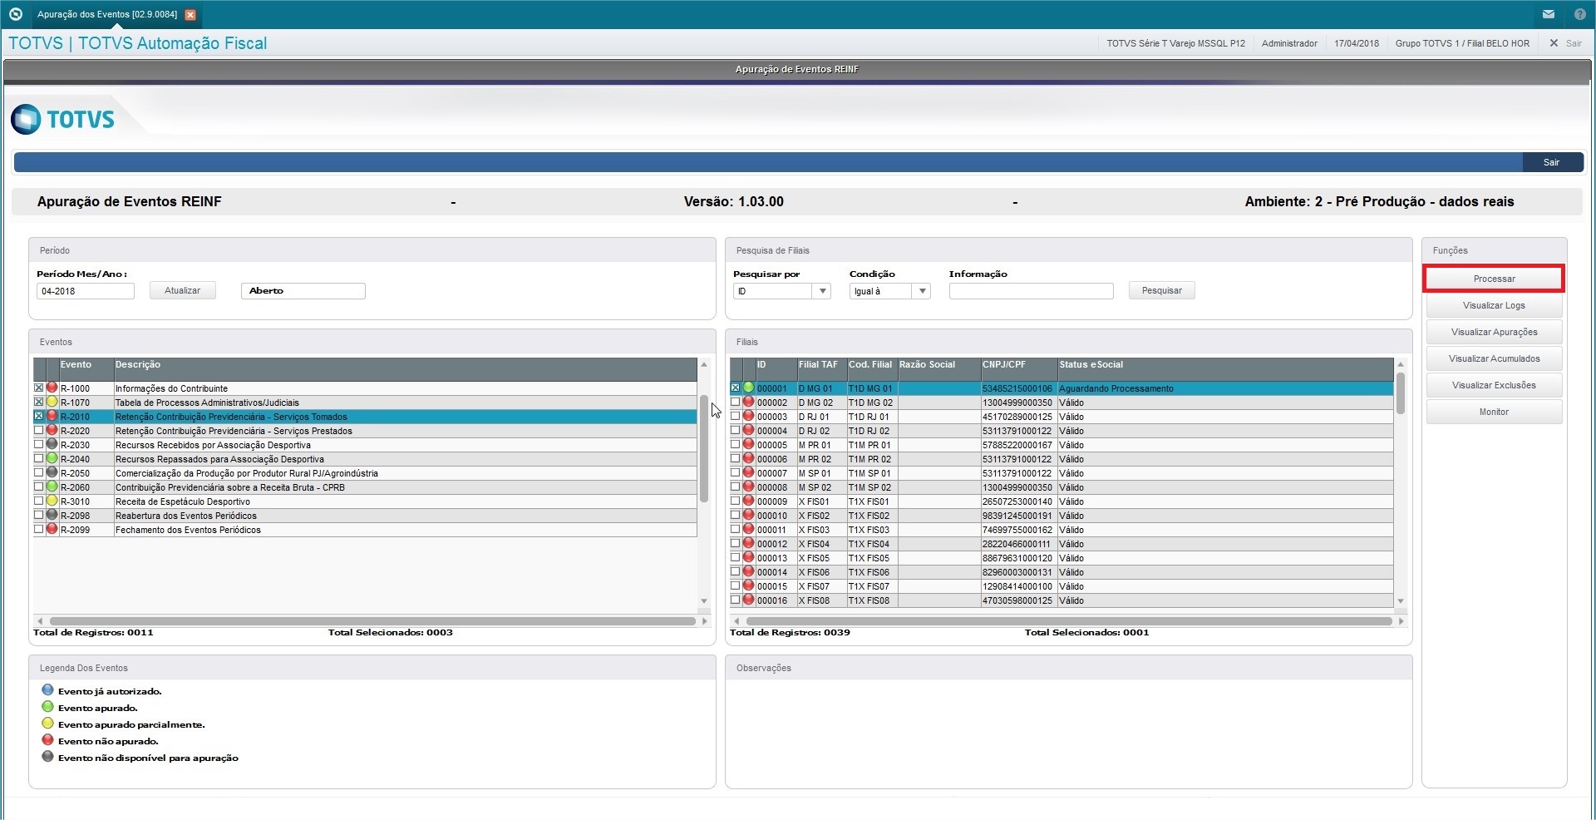The width and height of the screenshot is (1596, 820).
Task: Click red status icon of filial 000016
Action: [x=748, y=600]
